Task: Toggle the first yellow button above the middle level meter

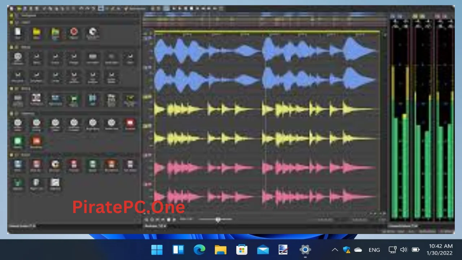Action: pos(415,16)
